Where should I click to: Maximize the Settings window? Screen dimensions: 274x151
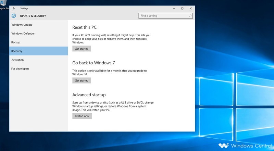pyautogui.click(x=182, y=8)
